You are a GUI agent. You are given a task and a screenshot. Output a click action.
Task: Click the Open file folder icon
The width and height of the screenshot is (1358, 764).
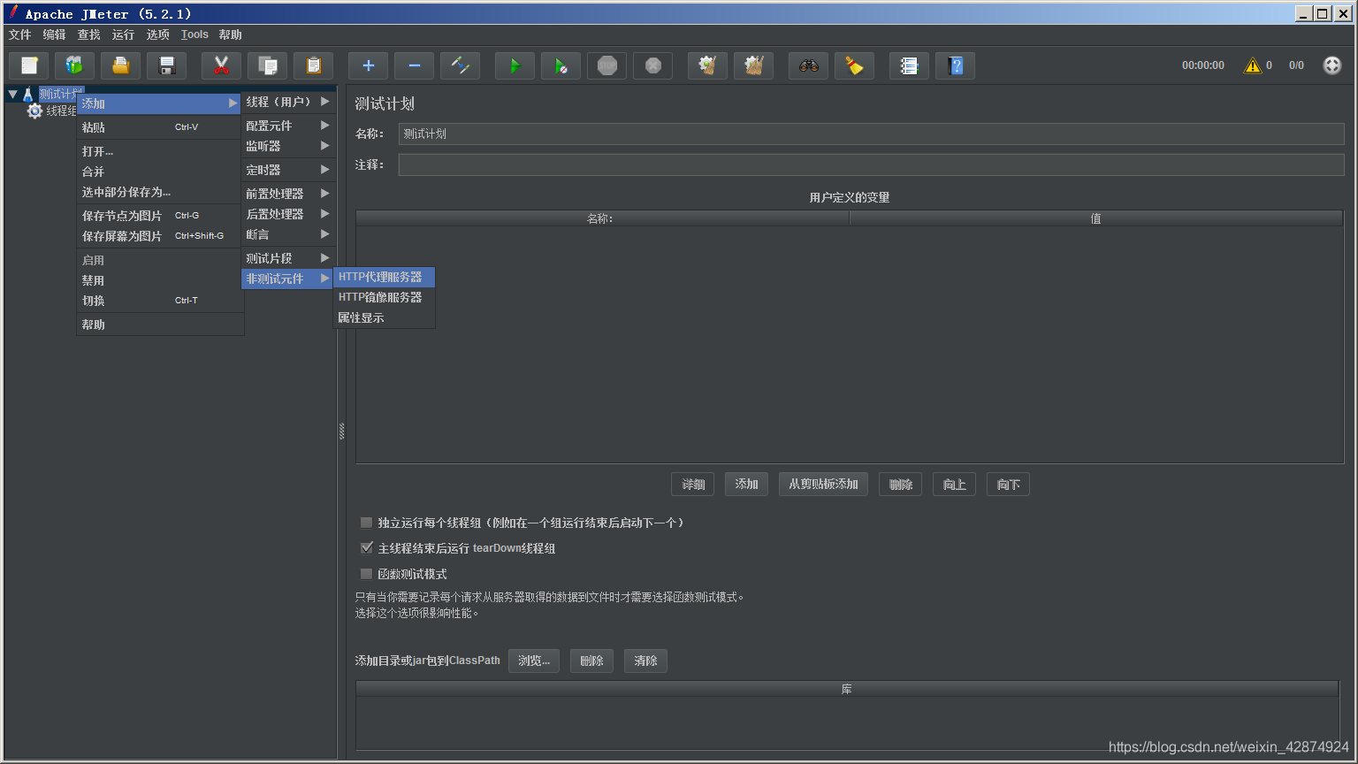pyautogui.click(x=120, y=65)
